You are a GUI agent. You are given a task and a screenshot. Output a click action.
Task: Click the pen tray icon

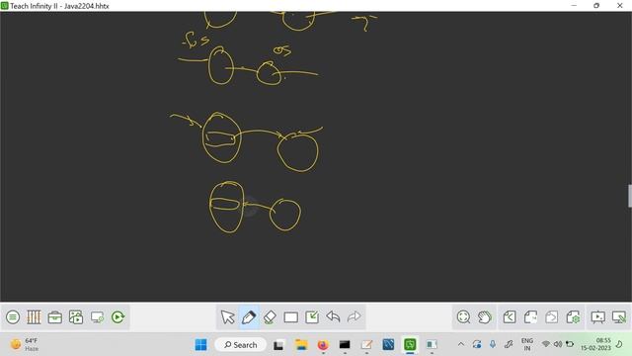(x=509, y=344)
